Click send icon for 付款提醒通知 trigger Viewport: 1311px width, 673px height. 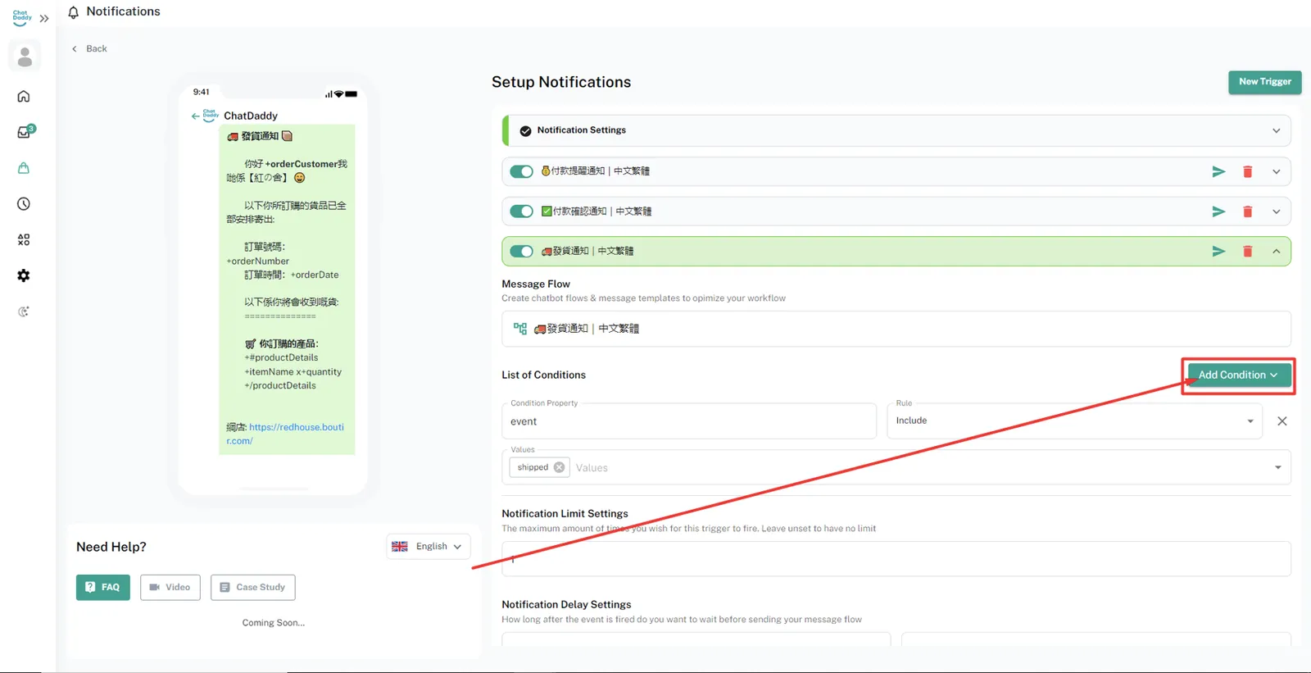tap(1218, 171)
